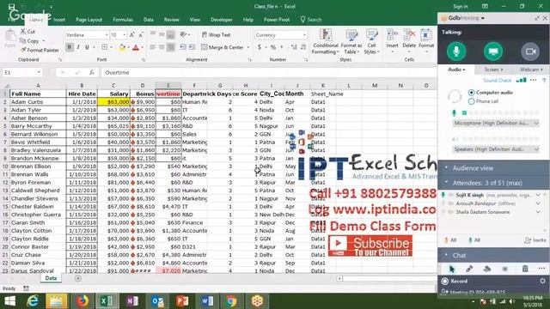Open the font name dropdown Verdana
This screenshot has height=309, width=550.
point(107,35)
